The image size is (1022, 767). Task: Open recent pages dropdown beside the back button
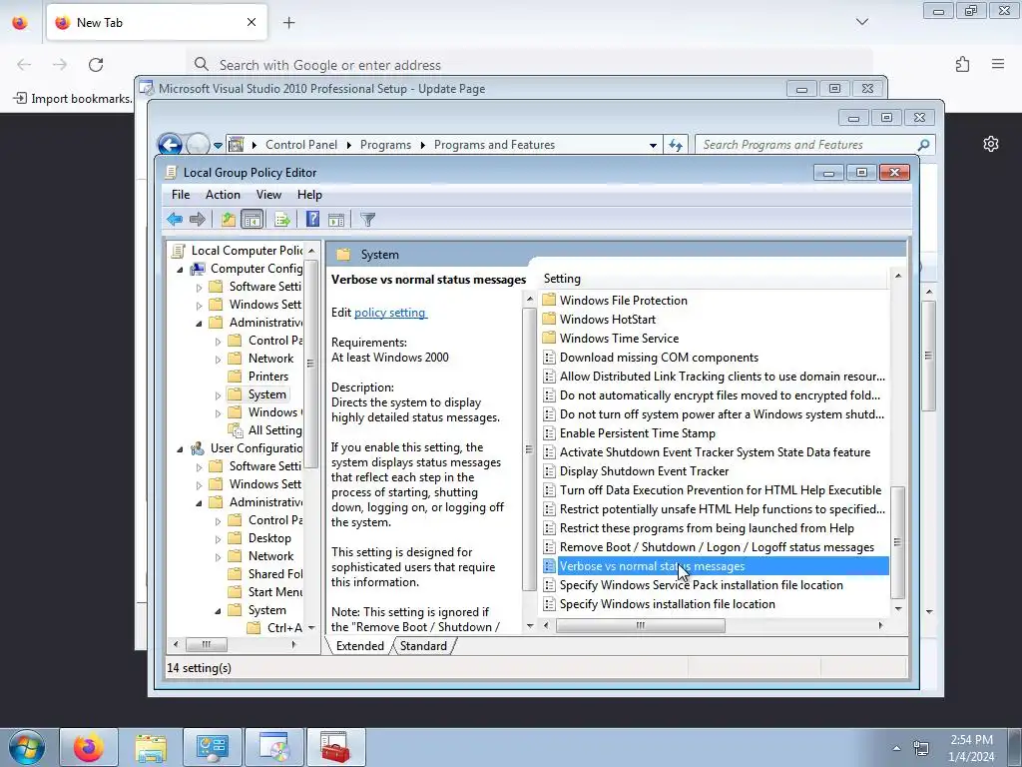(218, 146)
